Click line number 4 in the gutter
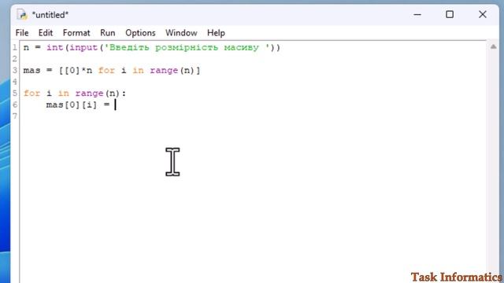This screenshot has width=504, height=283. coord(15,82)
